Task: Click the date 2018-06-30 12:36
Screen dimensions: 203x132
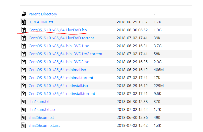Action: [x=132, y=118]
